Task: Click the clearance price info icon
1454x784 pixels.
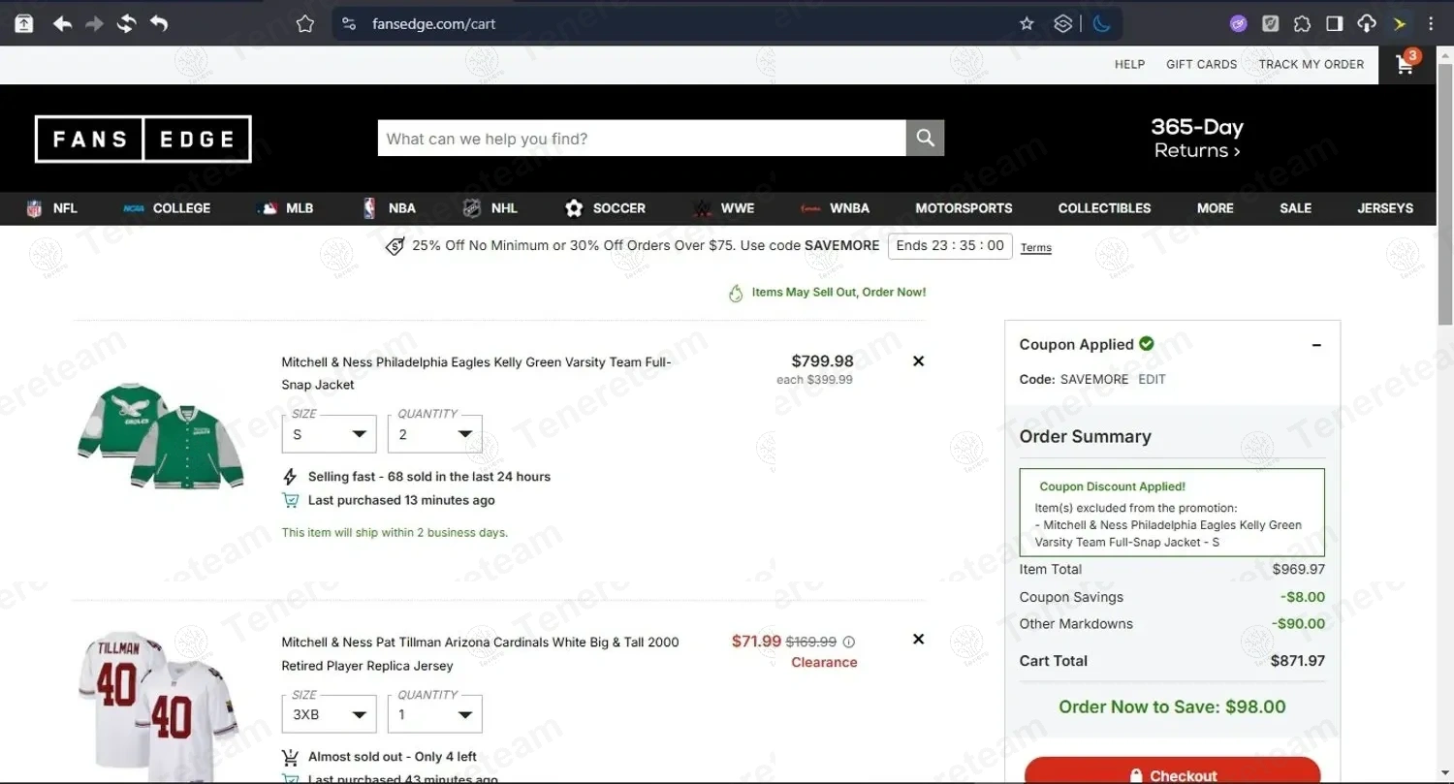Action: point(849,643)
